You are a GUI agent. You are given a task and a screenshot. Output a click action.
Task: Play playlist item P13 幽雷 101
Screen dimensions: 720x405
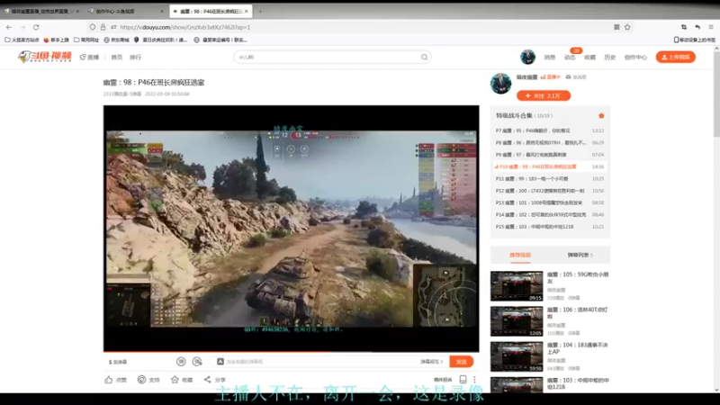pyautogui.click(x=550, y=202)
